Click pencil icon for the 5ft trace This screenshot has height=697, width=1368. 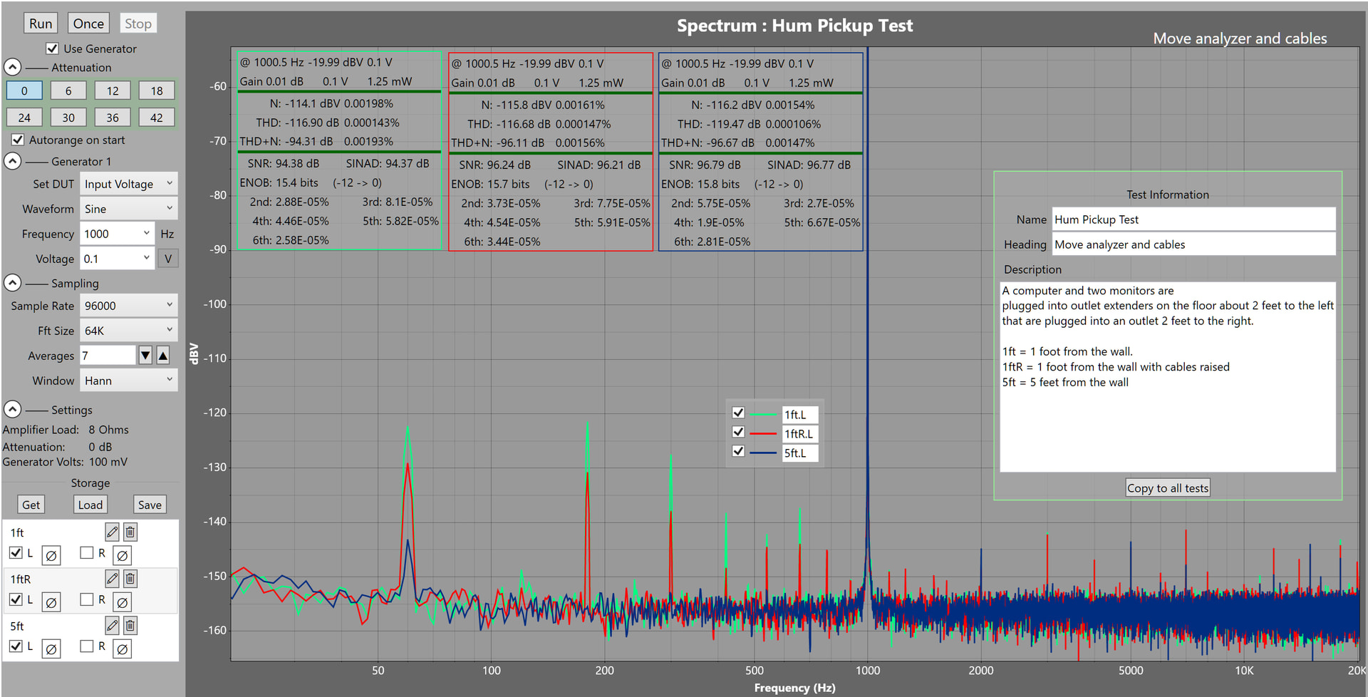pos(112,626)
